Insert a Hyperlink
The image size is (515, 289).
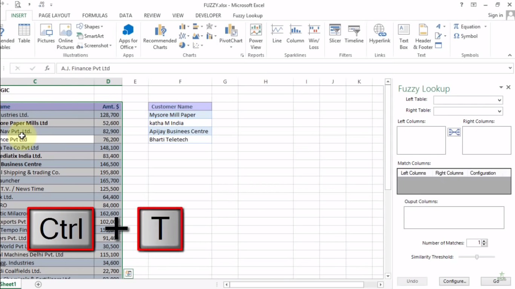380,34
